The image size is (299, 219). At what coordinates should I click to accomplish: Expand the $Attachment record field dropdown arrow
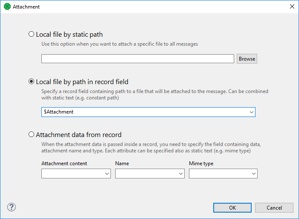click(251, 112)
